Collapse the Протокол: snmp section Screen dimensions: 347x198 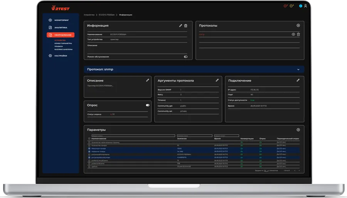[298, 69]
